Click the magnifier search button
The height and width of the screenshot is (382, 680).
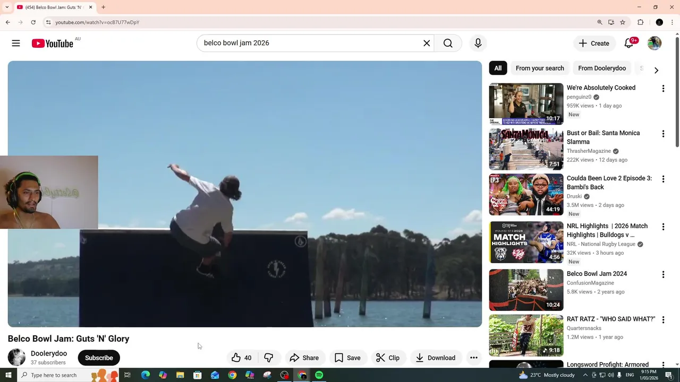coord(448,43)
